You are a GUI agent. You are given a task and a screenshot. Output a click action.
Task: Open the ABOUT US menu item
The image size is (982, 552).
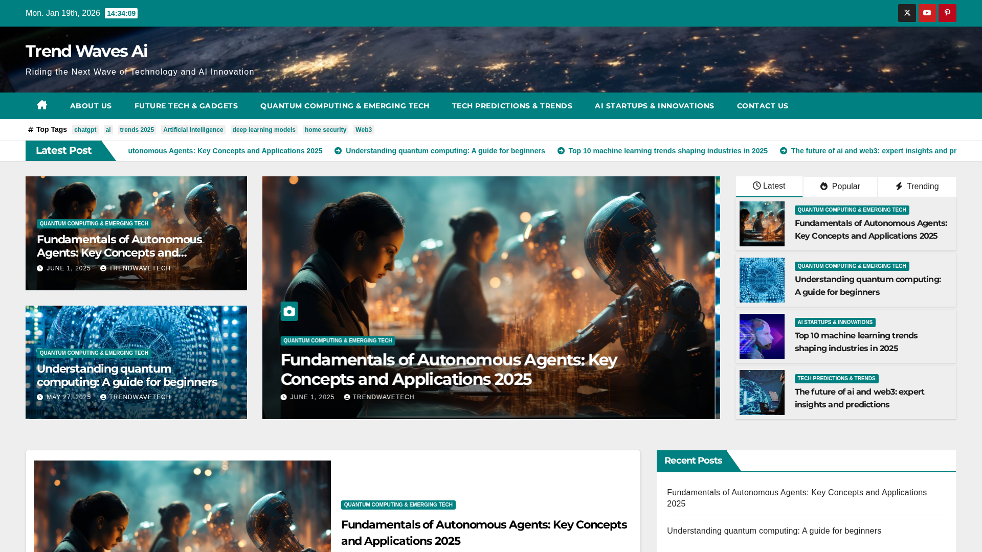[x=91, y=106]
